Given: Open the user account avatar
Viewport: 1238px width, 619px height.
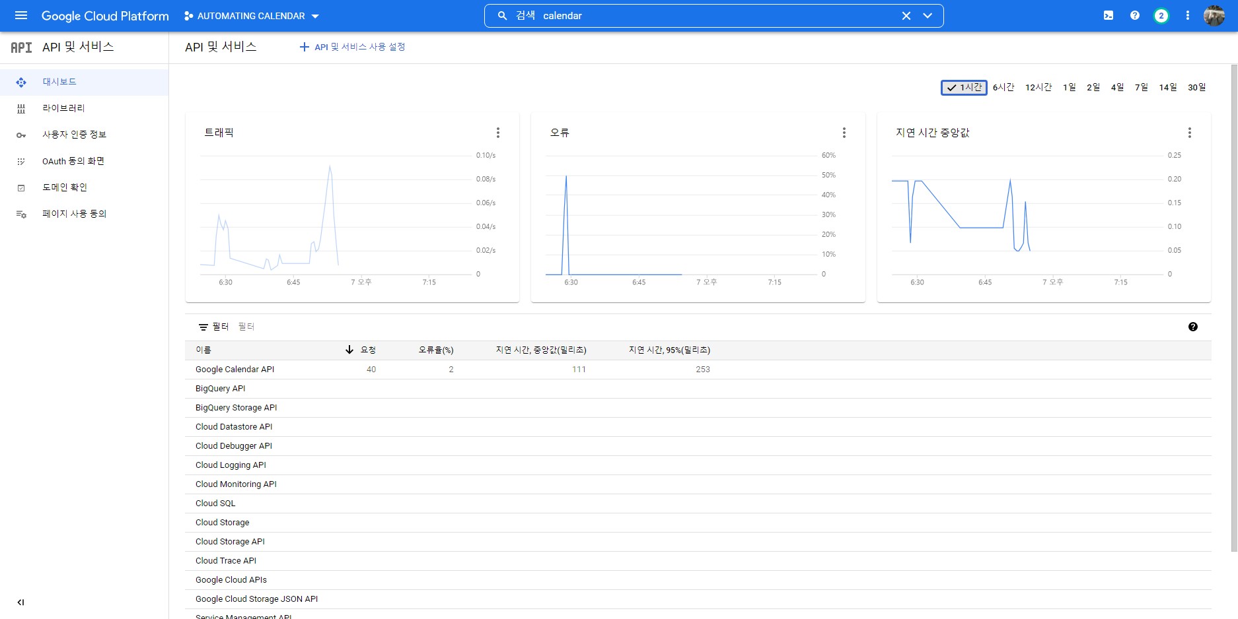Looking at the screenshot, I should coord(1214,16).
